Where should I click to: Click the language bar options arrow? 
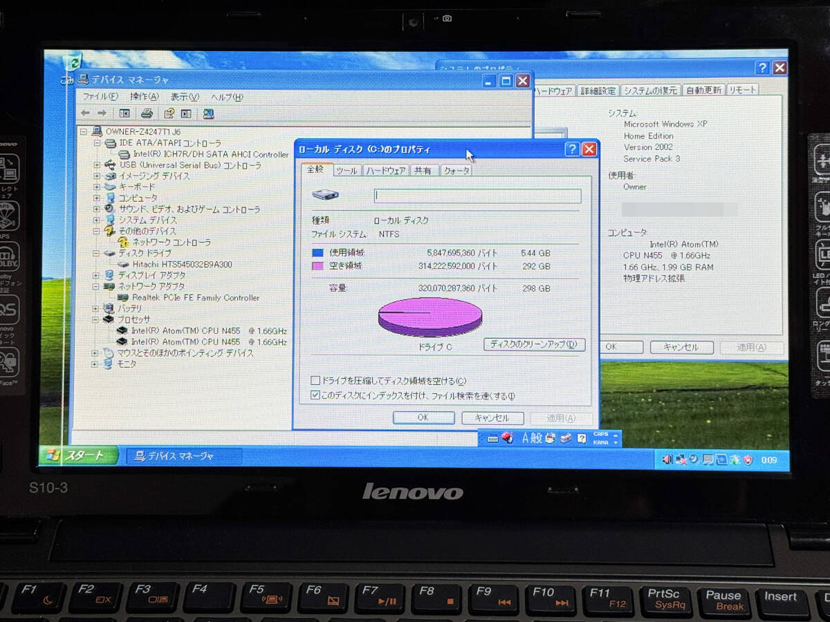[616, 442]
